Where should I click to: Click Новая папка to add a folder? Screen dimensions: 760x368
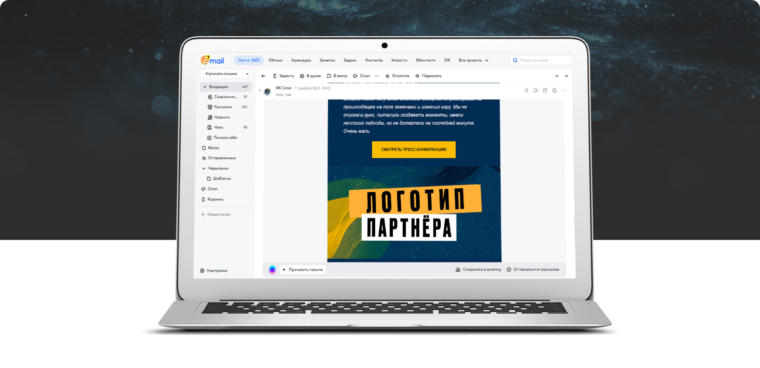(215, 215)
